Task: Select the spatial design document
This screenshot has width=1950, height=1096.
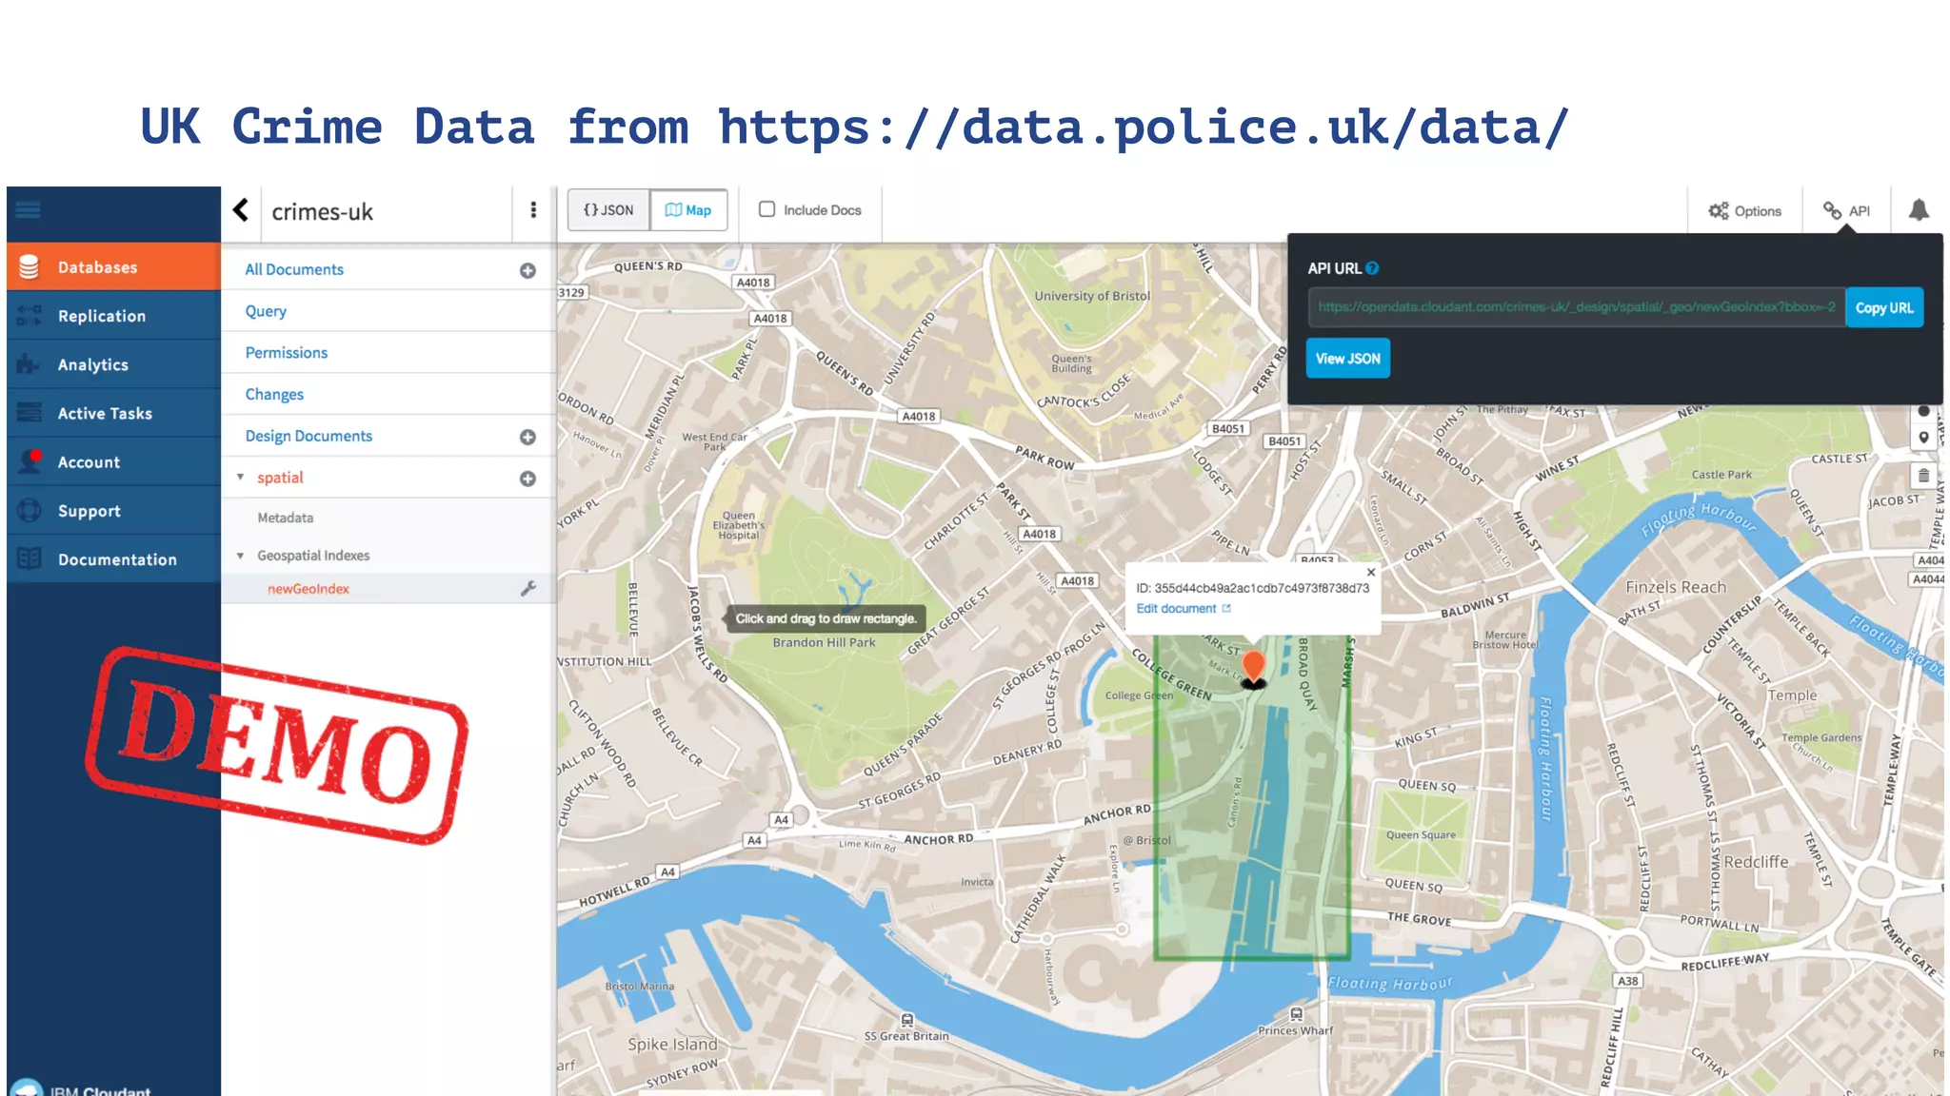Action: [280, 478]
